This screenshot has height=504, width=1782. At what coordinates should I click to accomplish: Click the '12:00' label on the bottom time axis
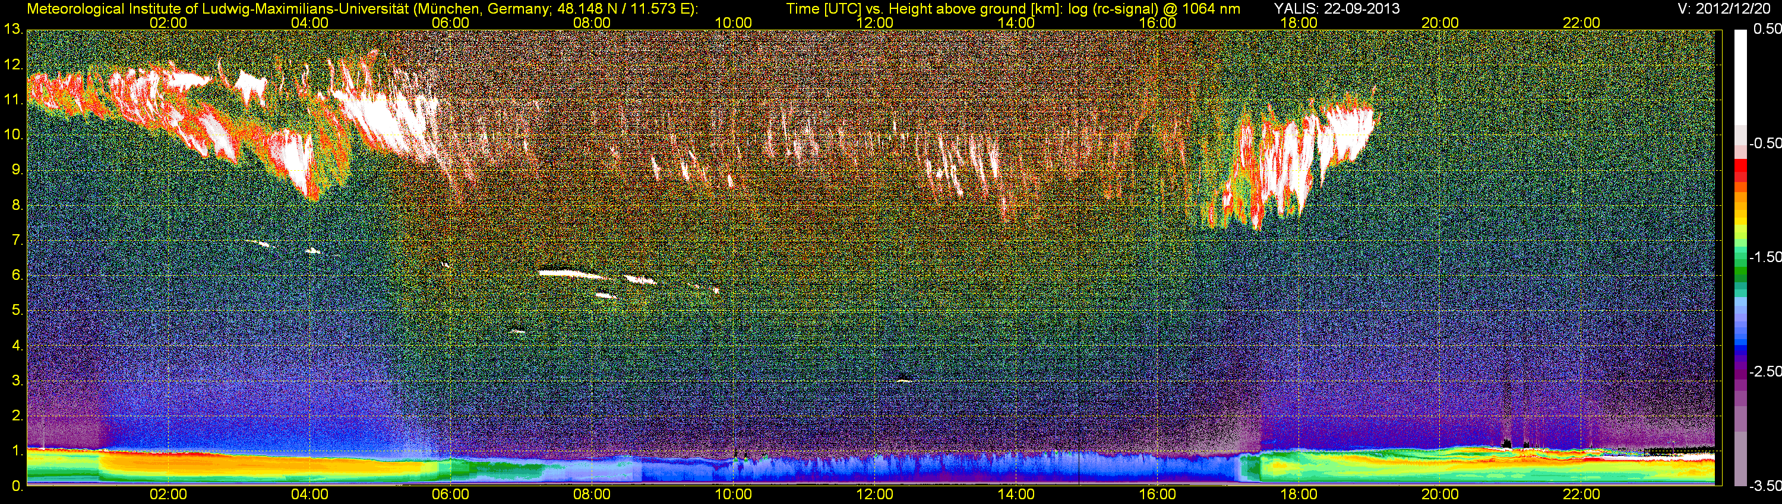pos(874,495)
